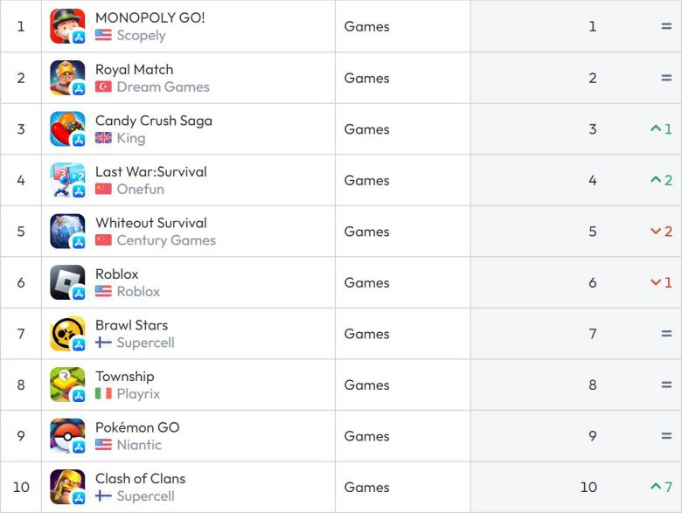This screenshot has width=682, height=513.
Task: Click the Games category in Roblox row
Action: point(366,282)
